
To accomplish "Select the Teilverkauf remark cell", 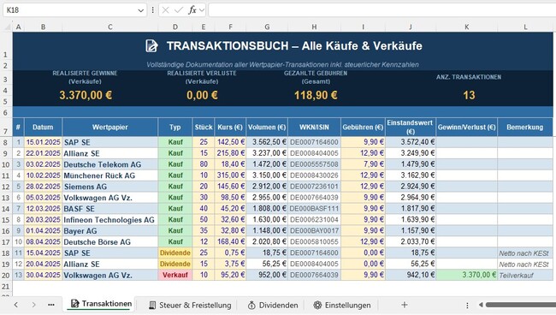I will click(525, 275).
